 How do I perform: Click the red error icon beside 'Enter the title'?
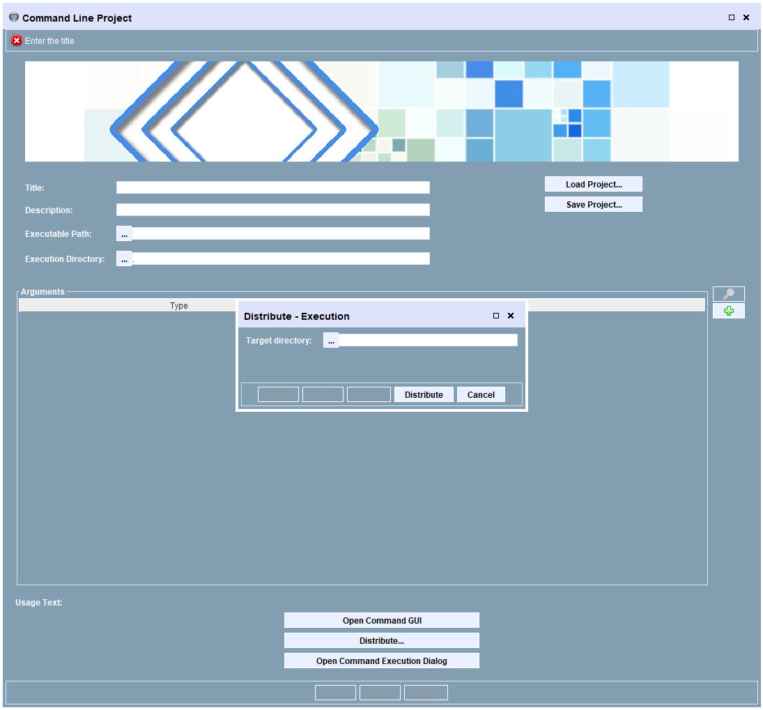(x=17, y=41)
